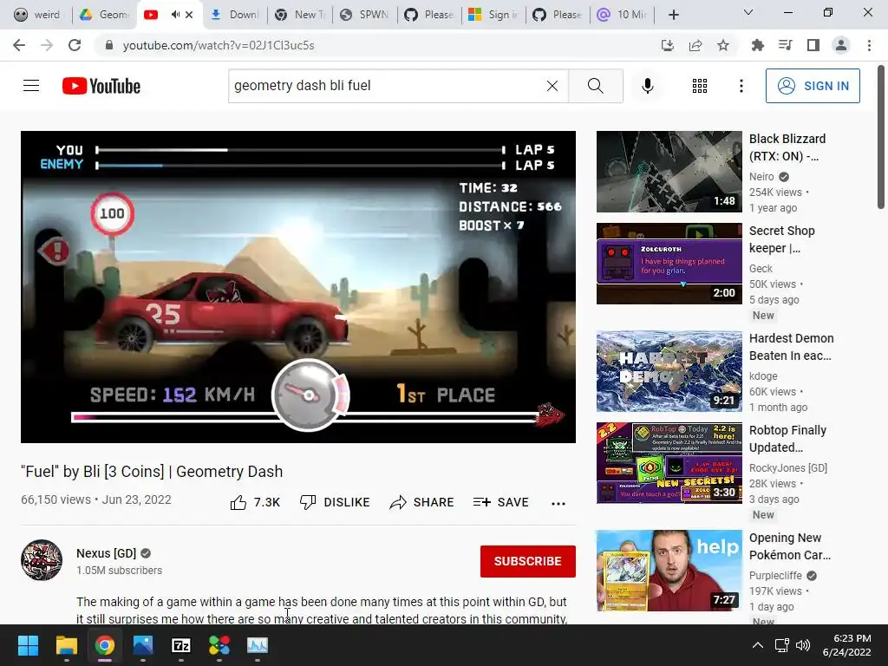Open Chrome profile avatar

pos(841,45)
